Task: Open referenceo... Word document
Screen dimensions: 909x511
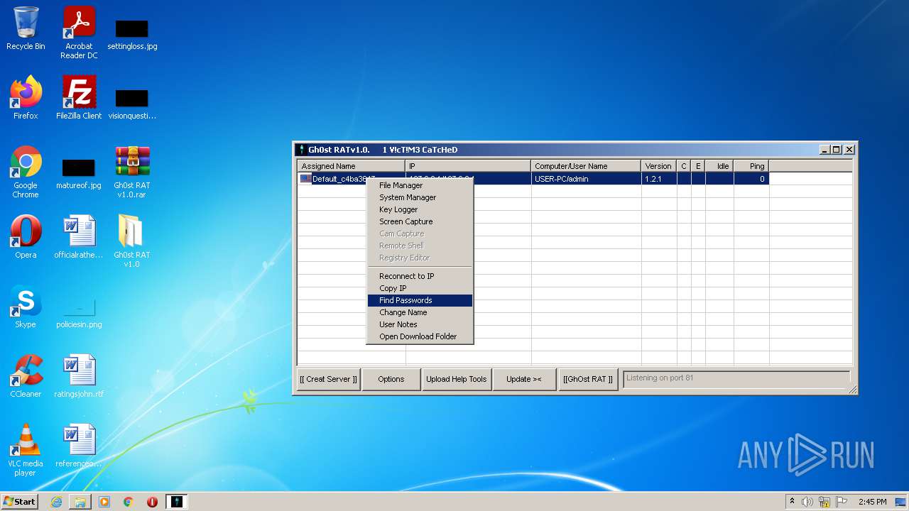Action: point(79,446)
